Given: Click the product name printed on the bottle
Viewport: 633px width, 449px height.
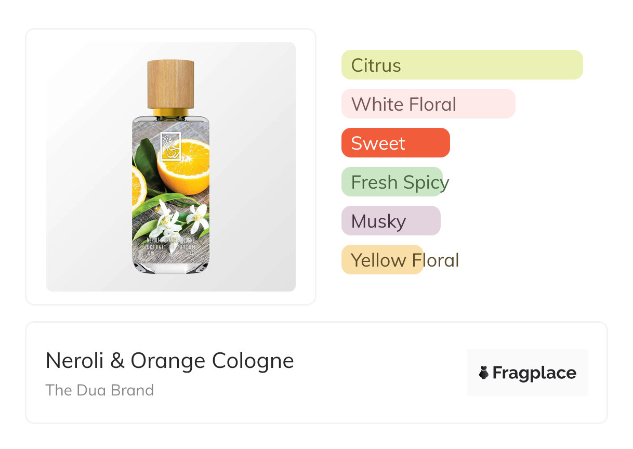Looking at the screenshot, I should coord(170,241).
